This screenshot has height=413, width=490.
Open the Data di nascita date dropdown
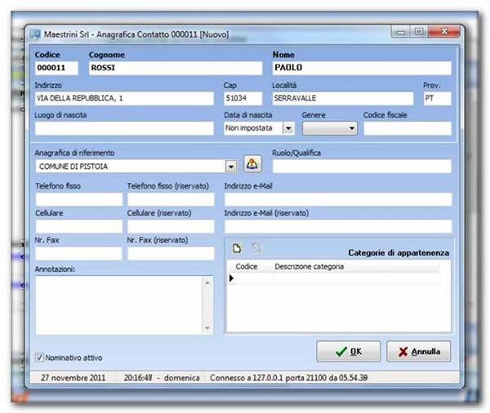click(287, 128)
